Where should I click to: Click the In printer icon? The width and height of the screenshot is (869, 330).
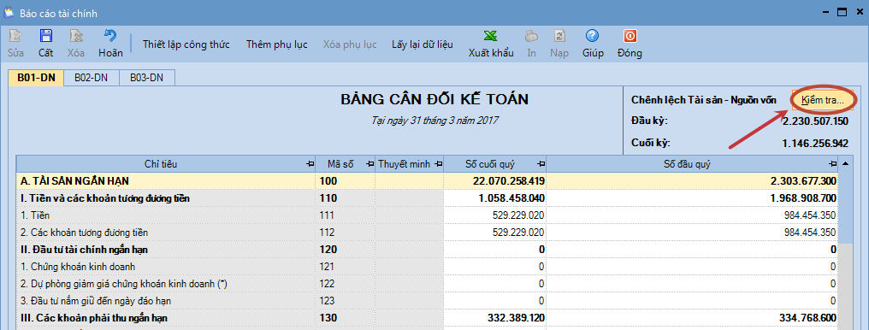pos(531,37)
